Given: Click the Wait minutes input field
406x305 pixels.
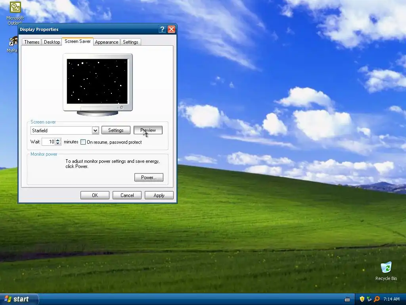Looking at the screenshot, I should (49, 142).
